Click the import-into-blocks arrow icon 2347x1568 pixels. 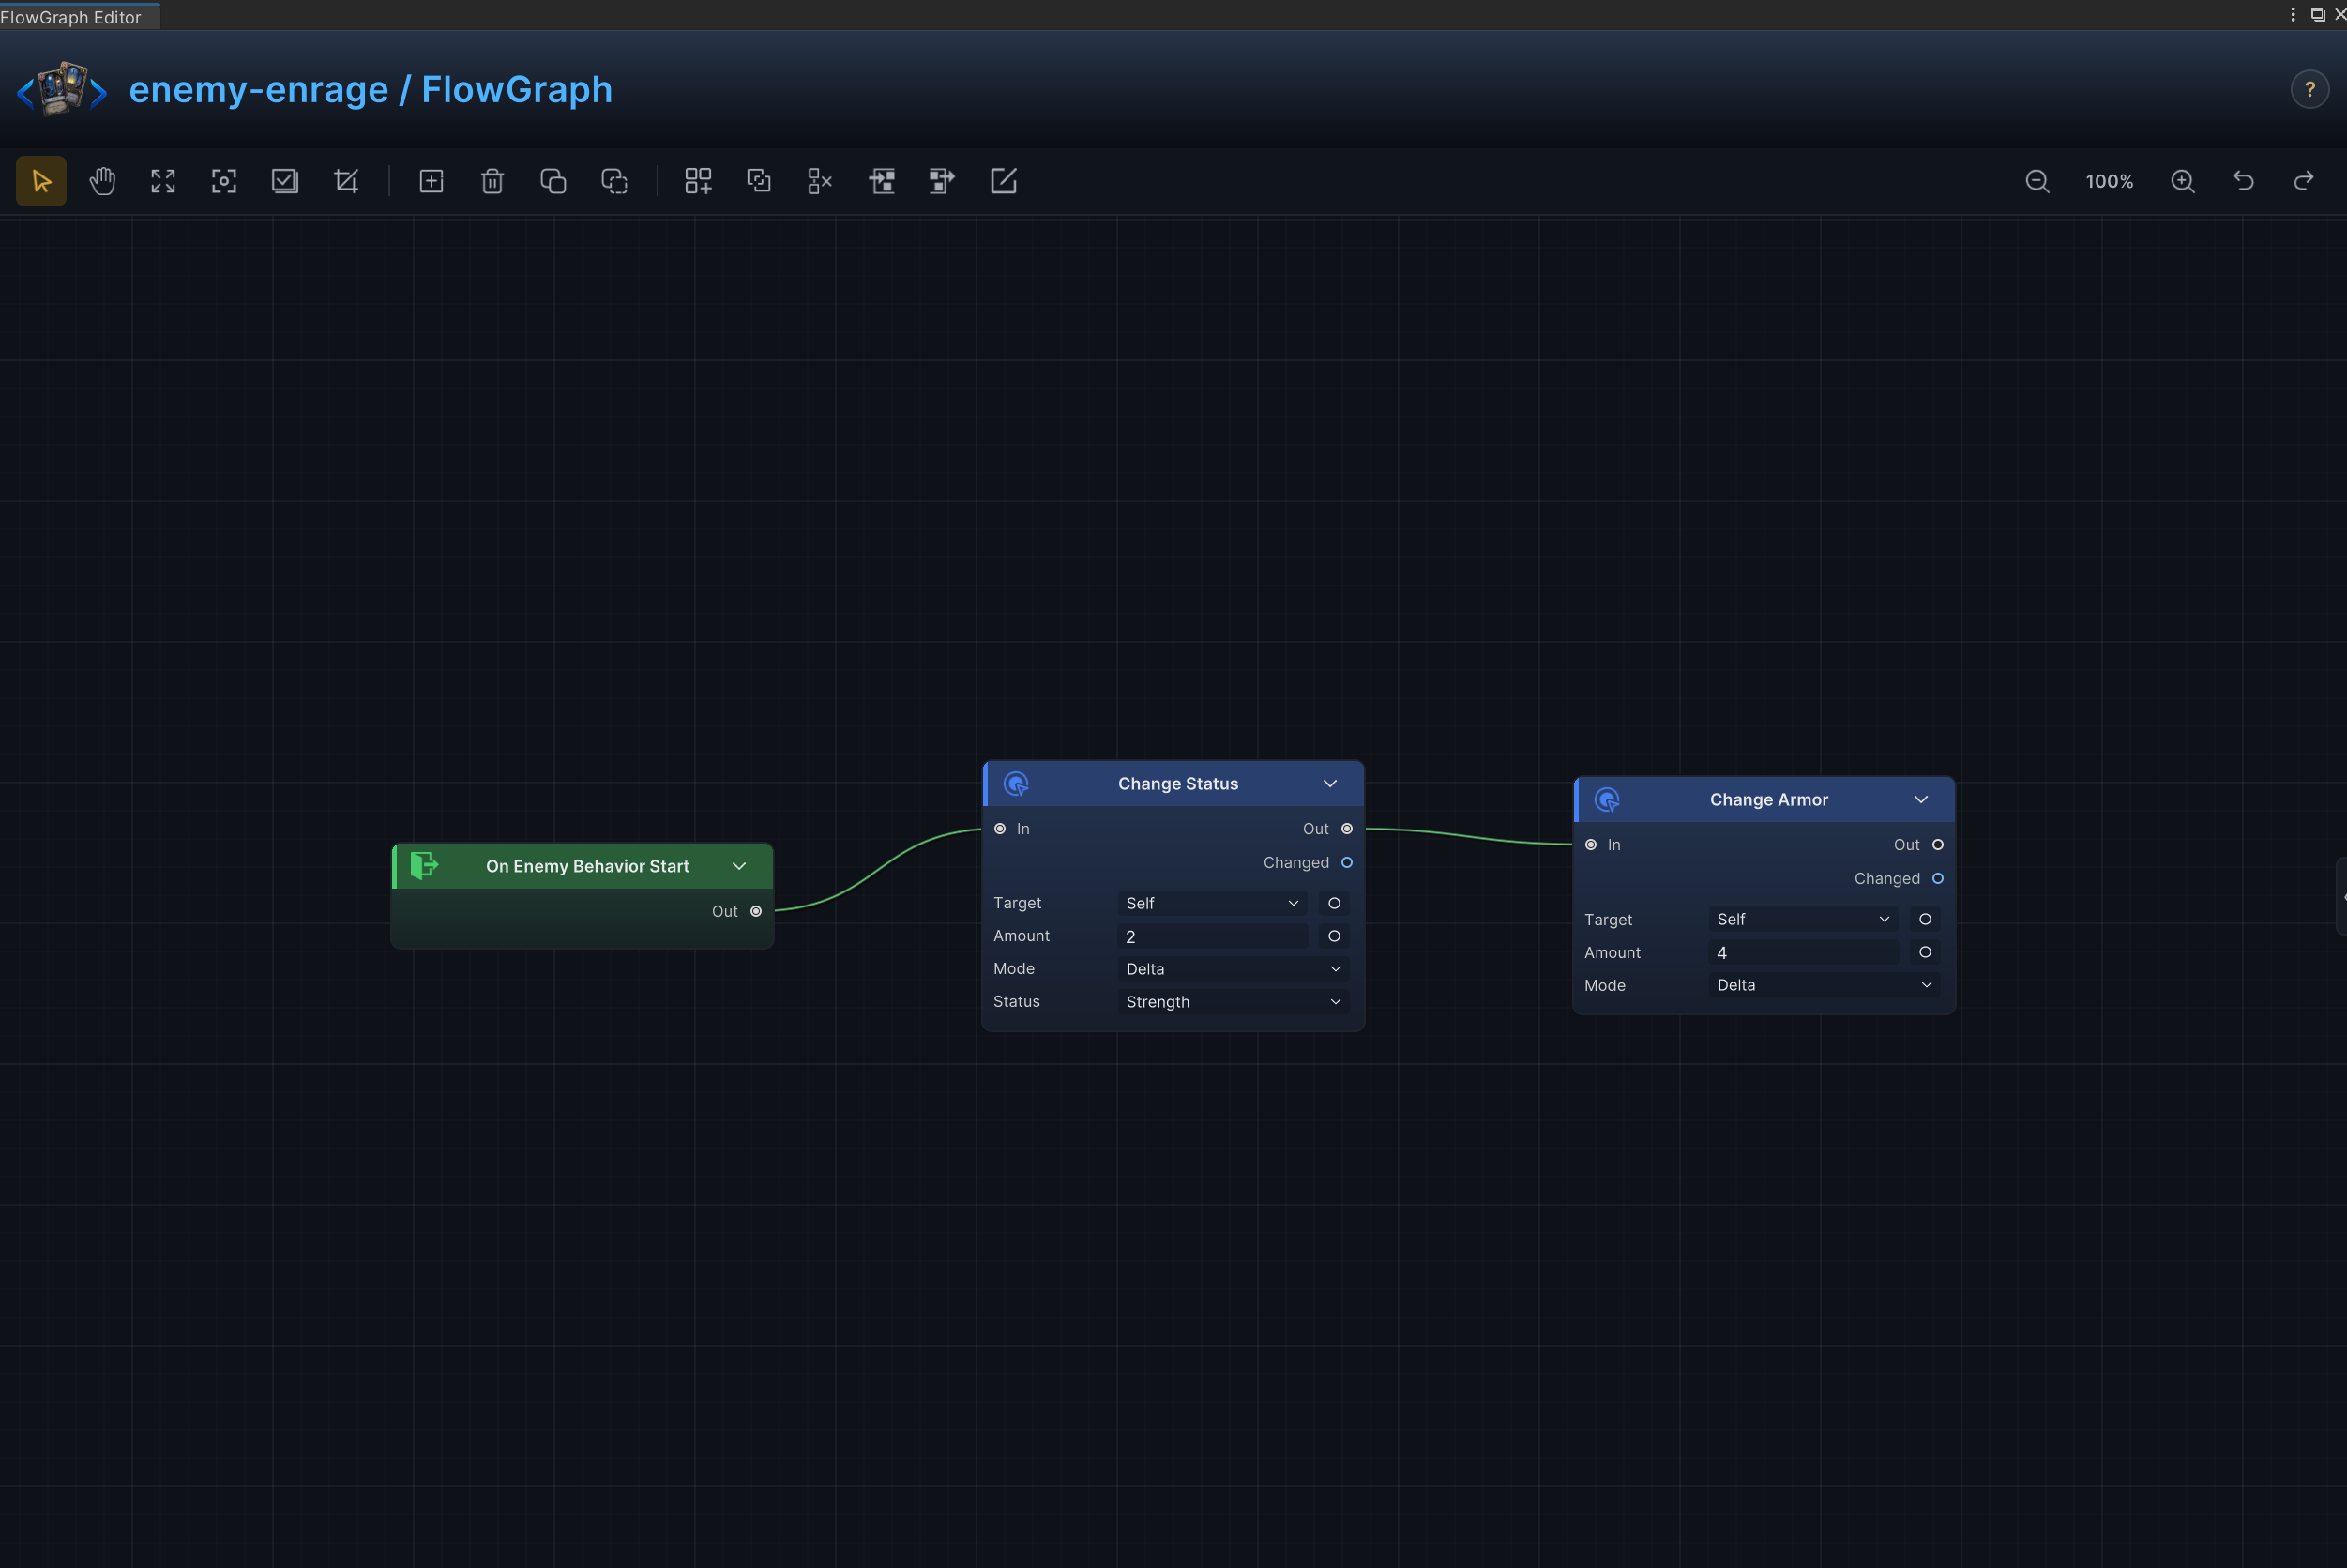click(881, 181)
